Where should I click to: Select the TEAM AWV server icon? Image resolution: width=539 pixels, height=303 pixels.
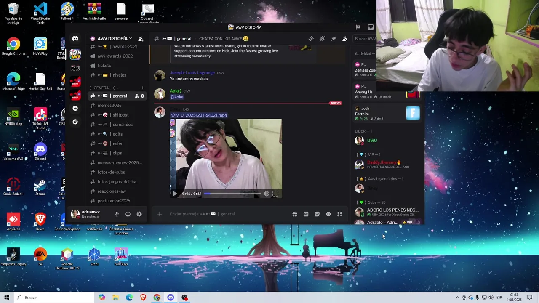tap(75, 54)
